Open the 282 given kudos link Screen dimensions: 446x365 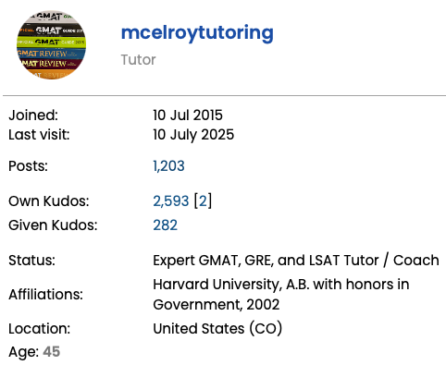click(166, 225)
